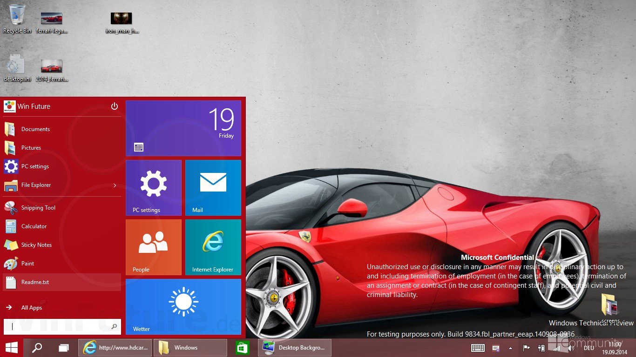
Task: Open the touch keyboard from the taskbar
Action: coord(478,348)
